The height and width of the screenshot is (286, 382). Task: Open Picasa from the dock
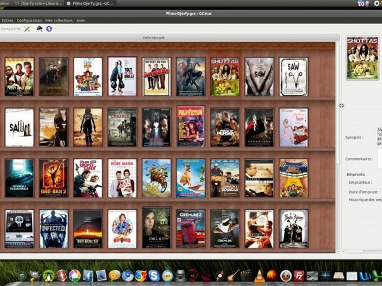coord(75,276)
